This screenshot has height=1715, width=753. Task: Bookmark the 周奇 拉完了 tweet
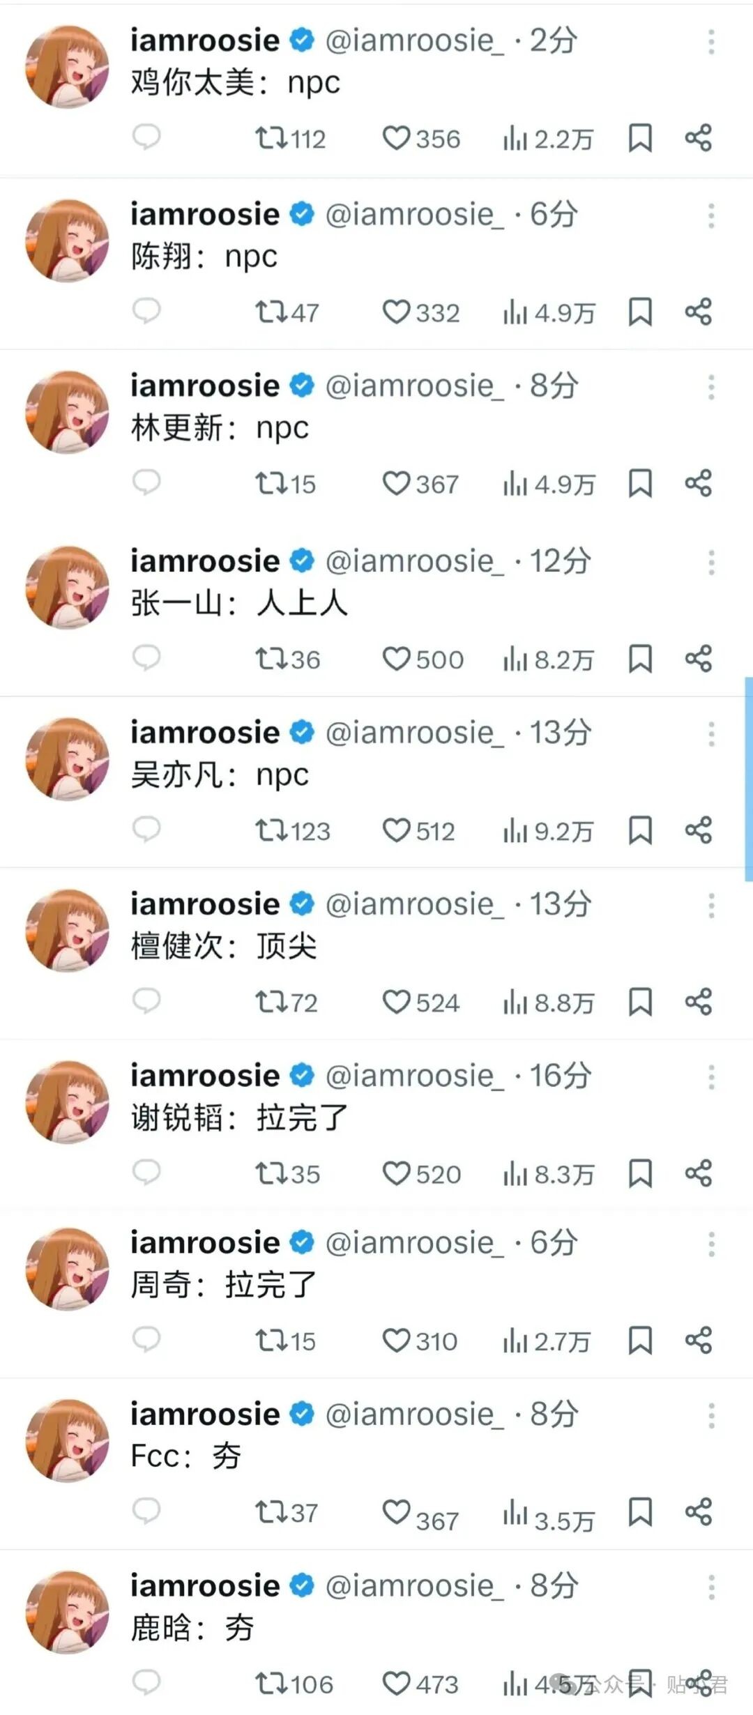coord(640,1340)
